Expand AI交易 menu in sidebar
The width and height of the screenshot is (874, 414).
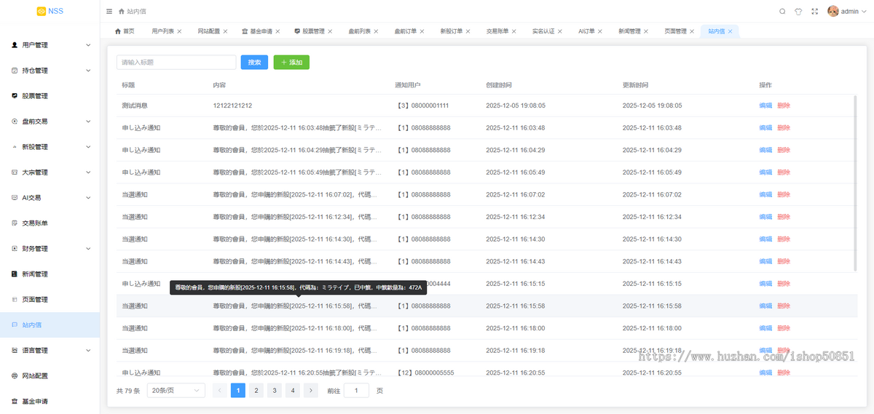[x=50, y=198]
